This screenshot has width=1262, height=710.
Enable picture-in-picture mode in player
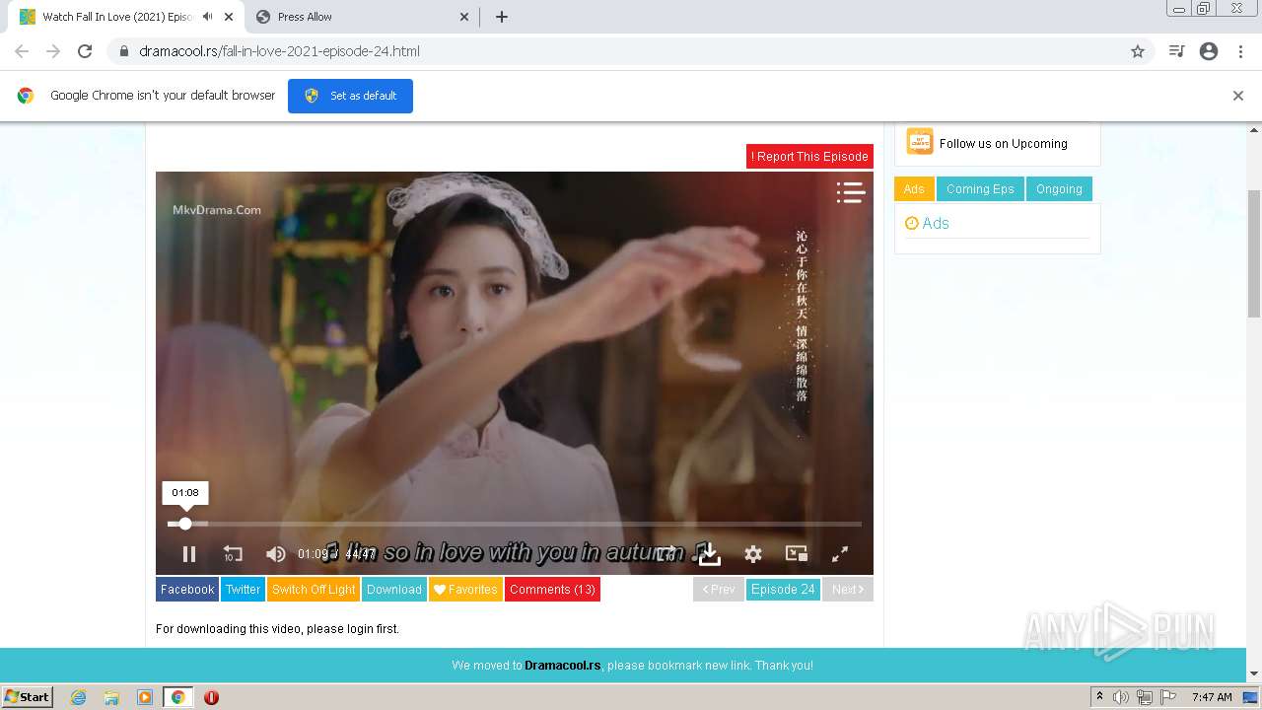[797, 554]
